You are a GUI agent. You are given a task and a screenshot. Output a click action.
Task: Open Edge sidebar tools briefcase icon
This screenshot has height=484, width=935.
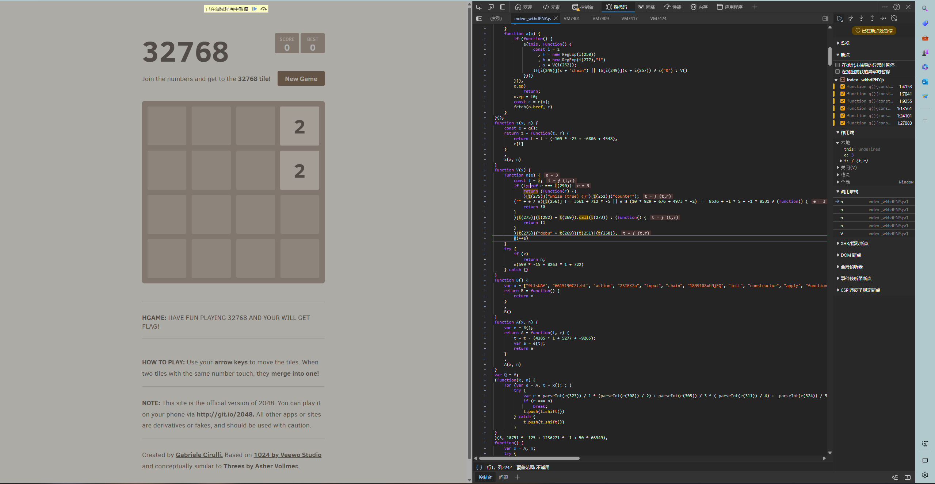pyautogui.click(x=925, y=38)
